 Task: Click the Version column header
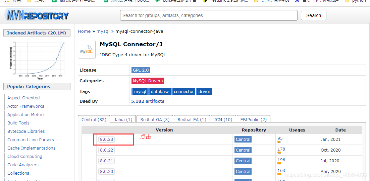(x=164, y=130)
